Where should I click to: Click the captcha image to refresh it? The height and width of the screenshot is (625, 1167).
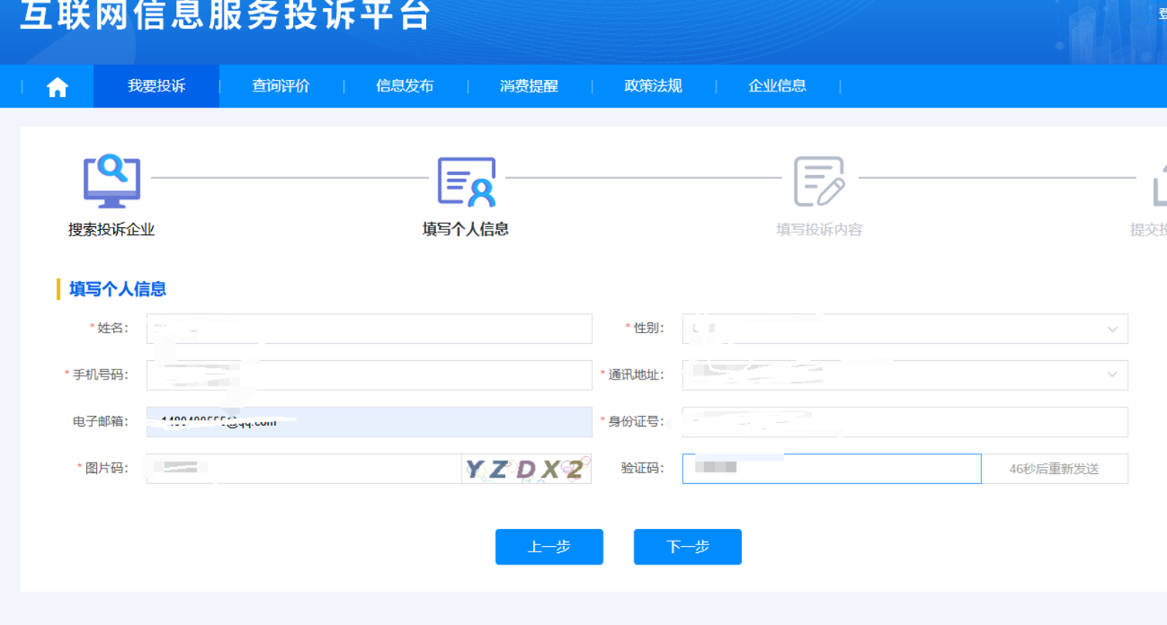(x=526, y=468)
